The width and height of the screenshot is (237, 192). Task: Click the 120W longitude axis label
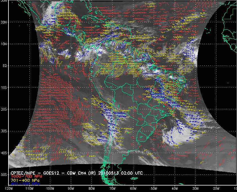click(9, 189)
